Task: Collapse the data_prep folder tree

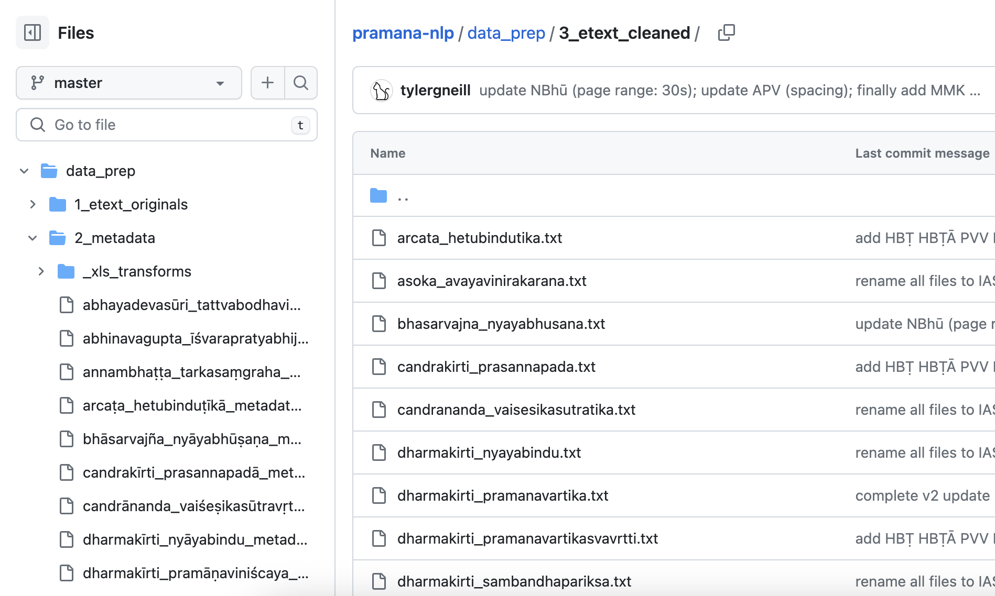Action: coord(24,171)
